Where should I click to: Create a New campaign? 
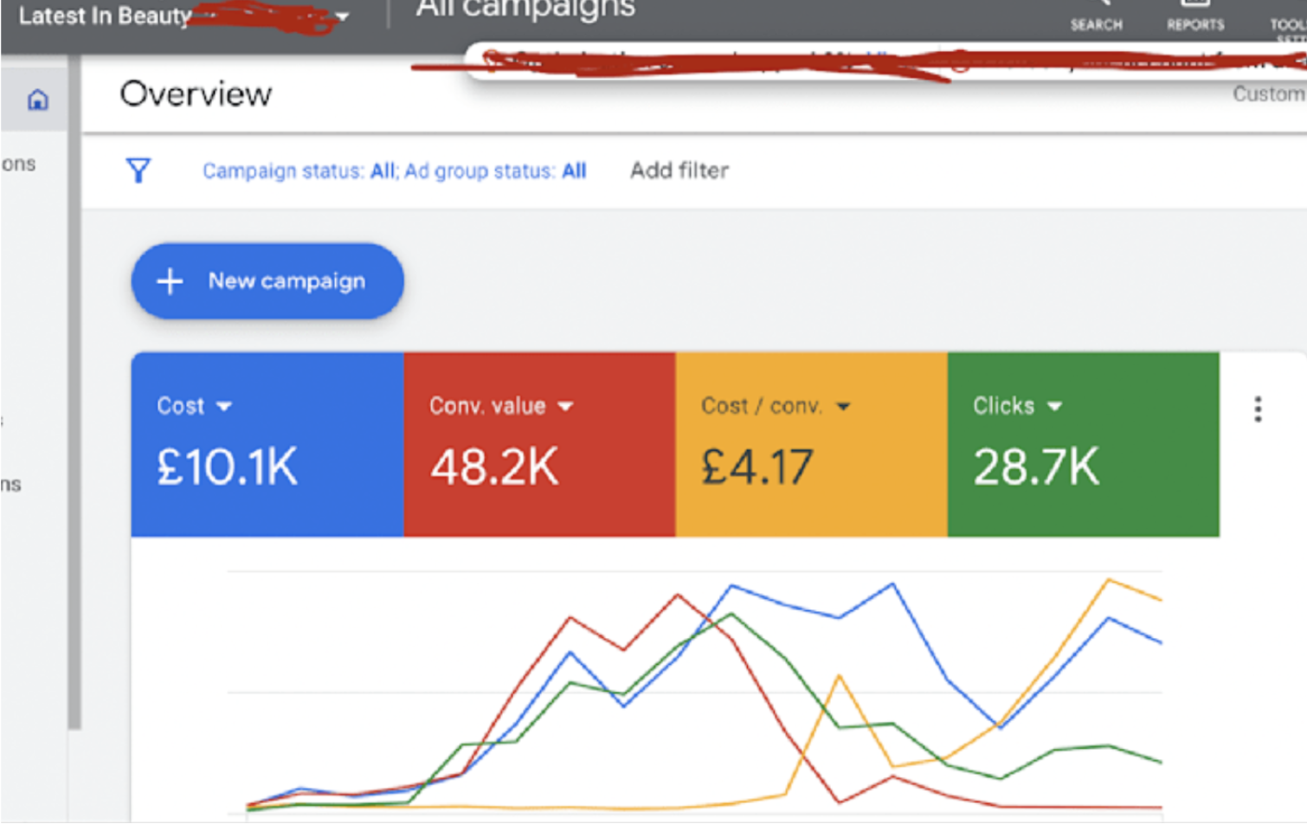pos(267,281)
